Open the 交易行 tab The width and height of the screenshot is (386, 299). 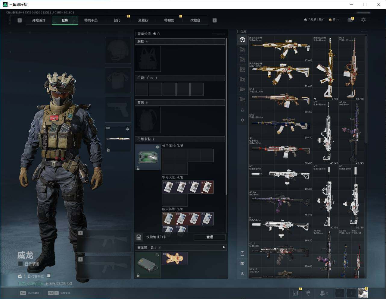point(143,20)
